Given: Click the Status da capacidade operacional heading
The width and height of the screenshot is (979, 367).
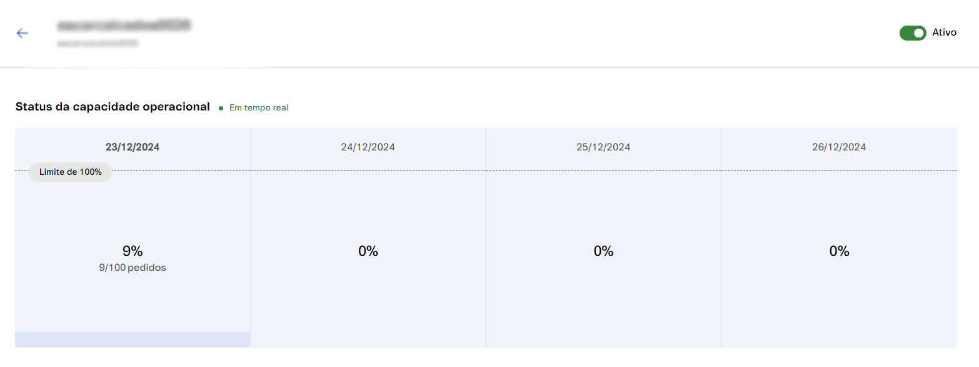Looking at the screenshot, I should tap(113, 107).
